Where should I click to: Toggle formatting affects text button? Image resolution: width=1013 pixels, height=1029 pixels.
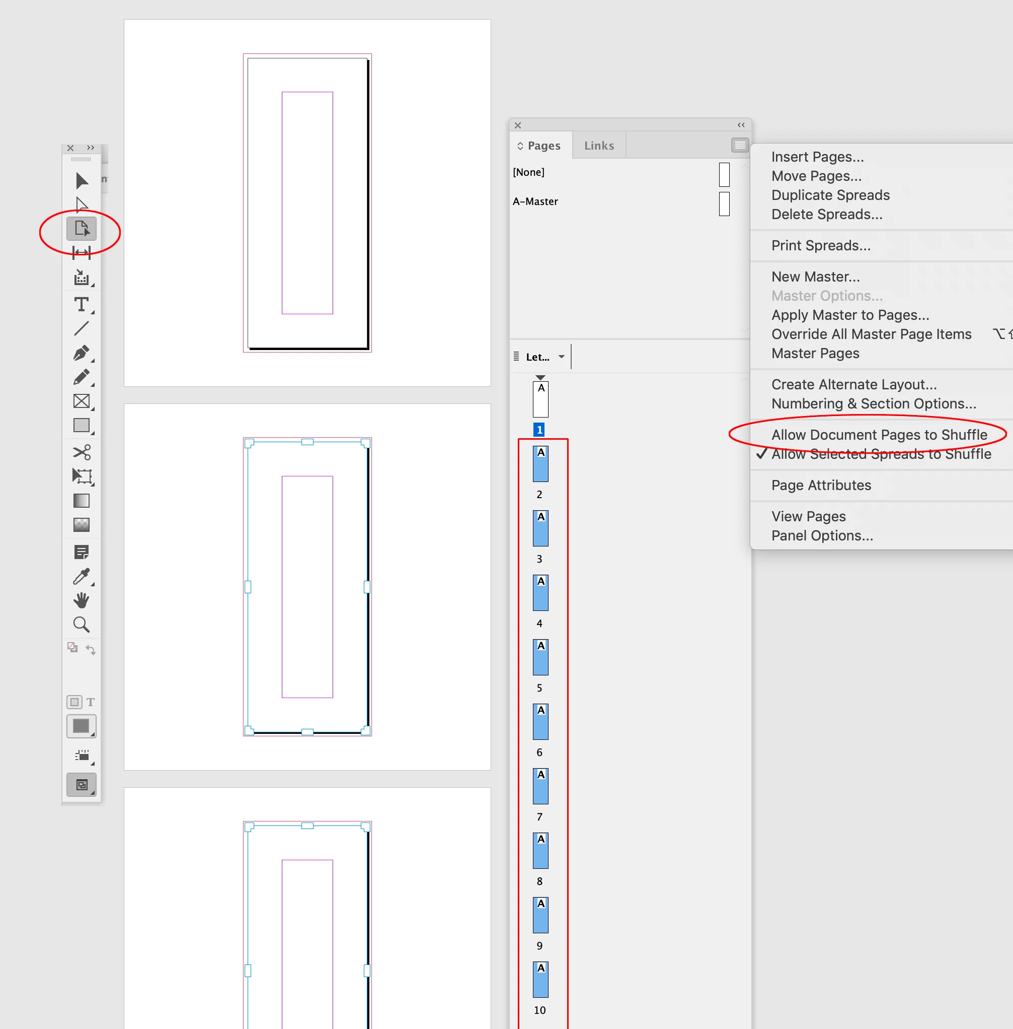pyautogui.click(x=91, y=702)
